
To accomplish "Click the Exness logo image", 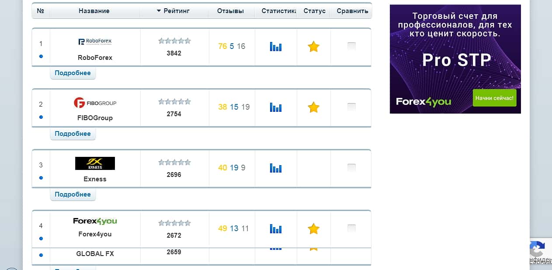I will coord(95,163).
